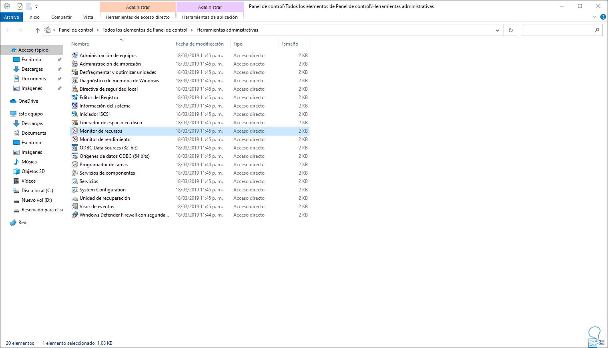Click the Herramientas administrativas breadcrumb
608x348 pixels.
pos(227,30)
